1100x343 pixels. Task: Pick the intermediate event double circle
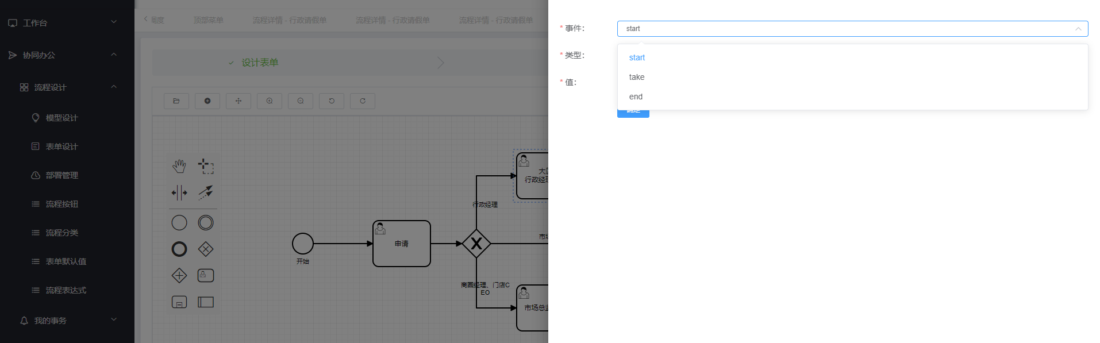(x=206, y=223)
